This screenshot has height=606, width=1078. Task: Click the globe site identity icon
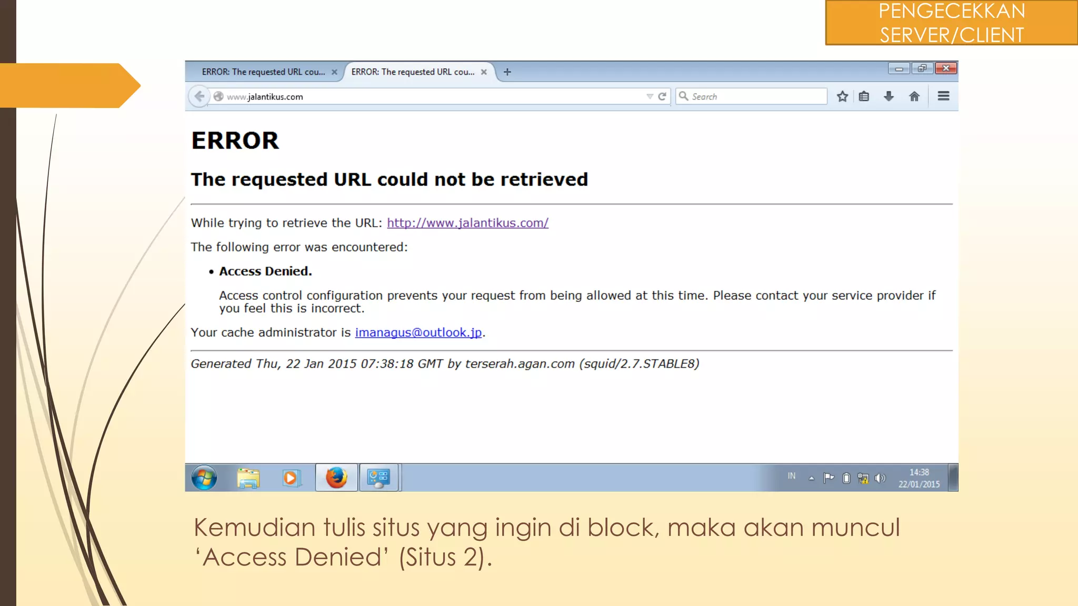pyautogui.click(x=218, y=96)
